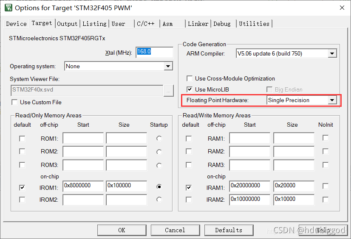
Task: Open the User tab
Action: point(122,24)
